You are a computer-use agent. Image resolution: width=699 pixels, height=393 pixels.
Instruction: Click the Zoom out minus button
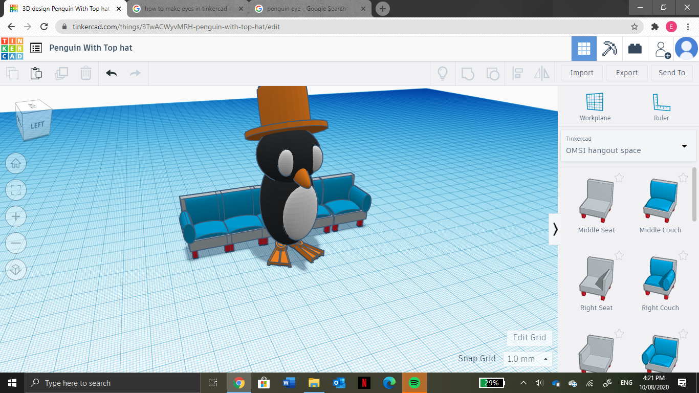pyautogui.click(x=16, y=244)
